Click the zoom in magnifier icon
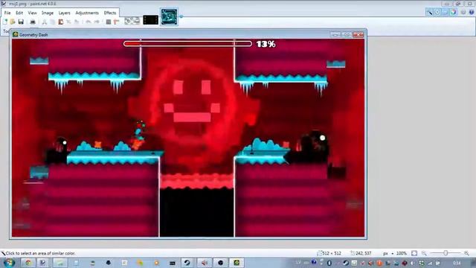 click(466, 253)
